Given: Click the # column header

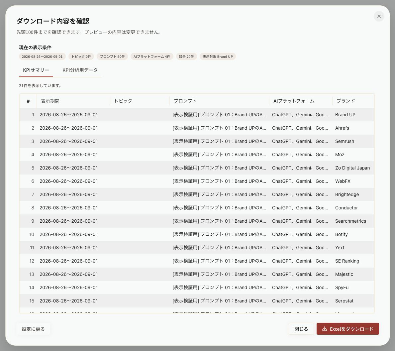Looking at the screenshot, I should (28, 101).
